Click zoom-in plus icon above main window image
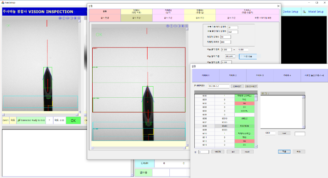 point(75,18)
